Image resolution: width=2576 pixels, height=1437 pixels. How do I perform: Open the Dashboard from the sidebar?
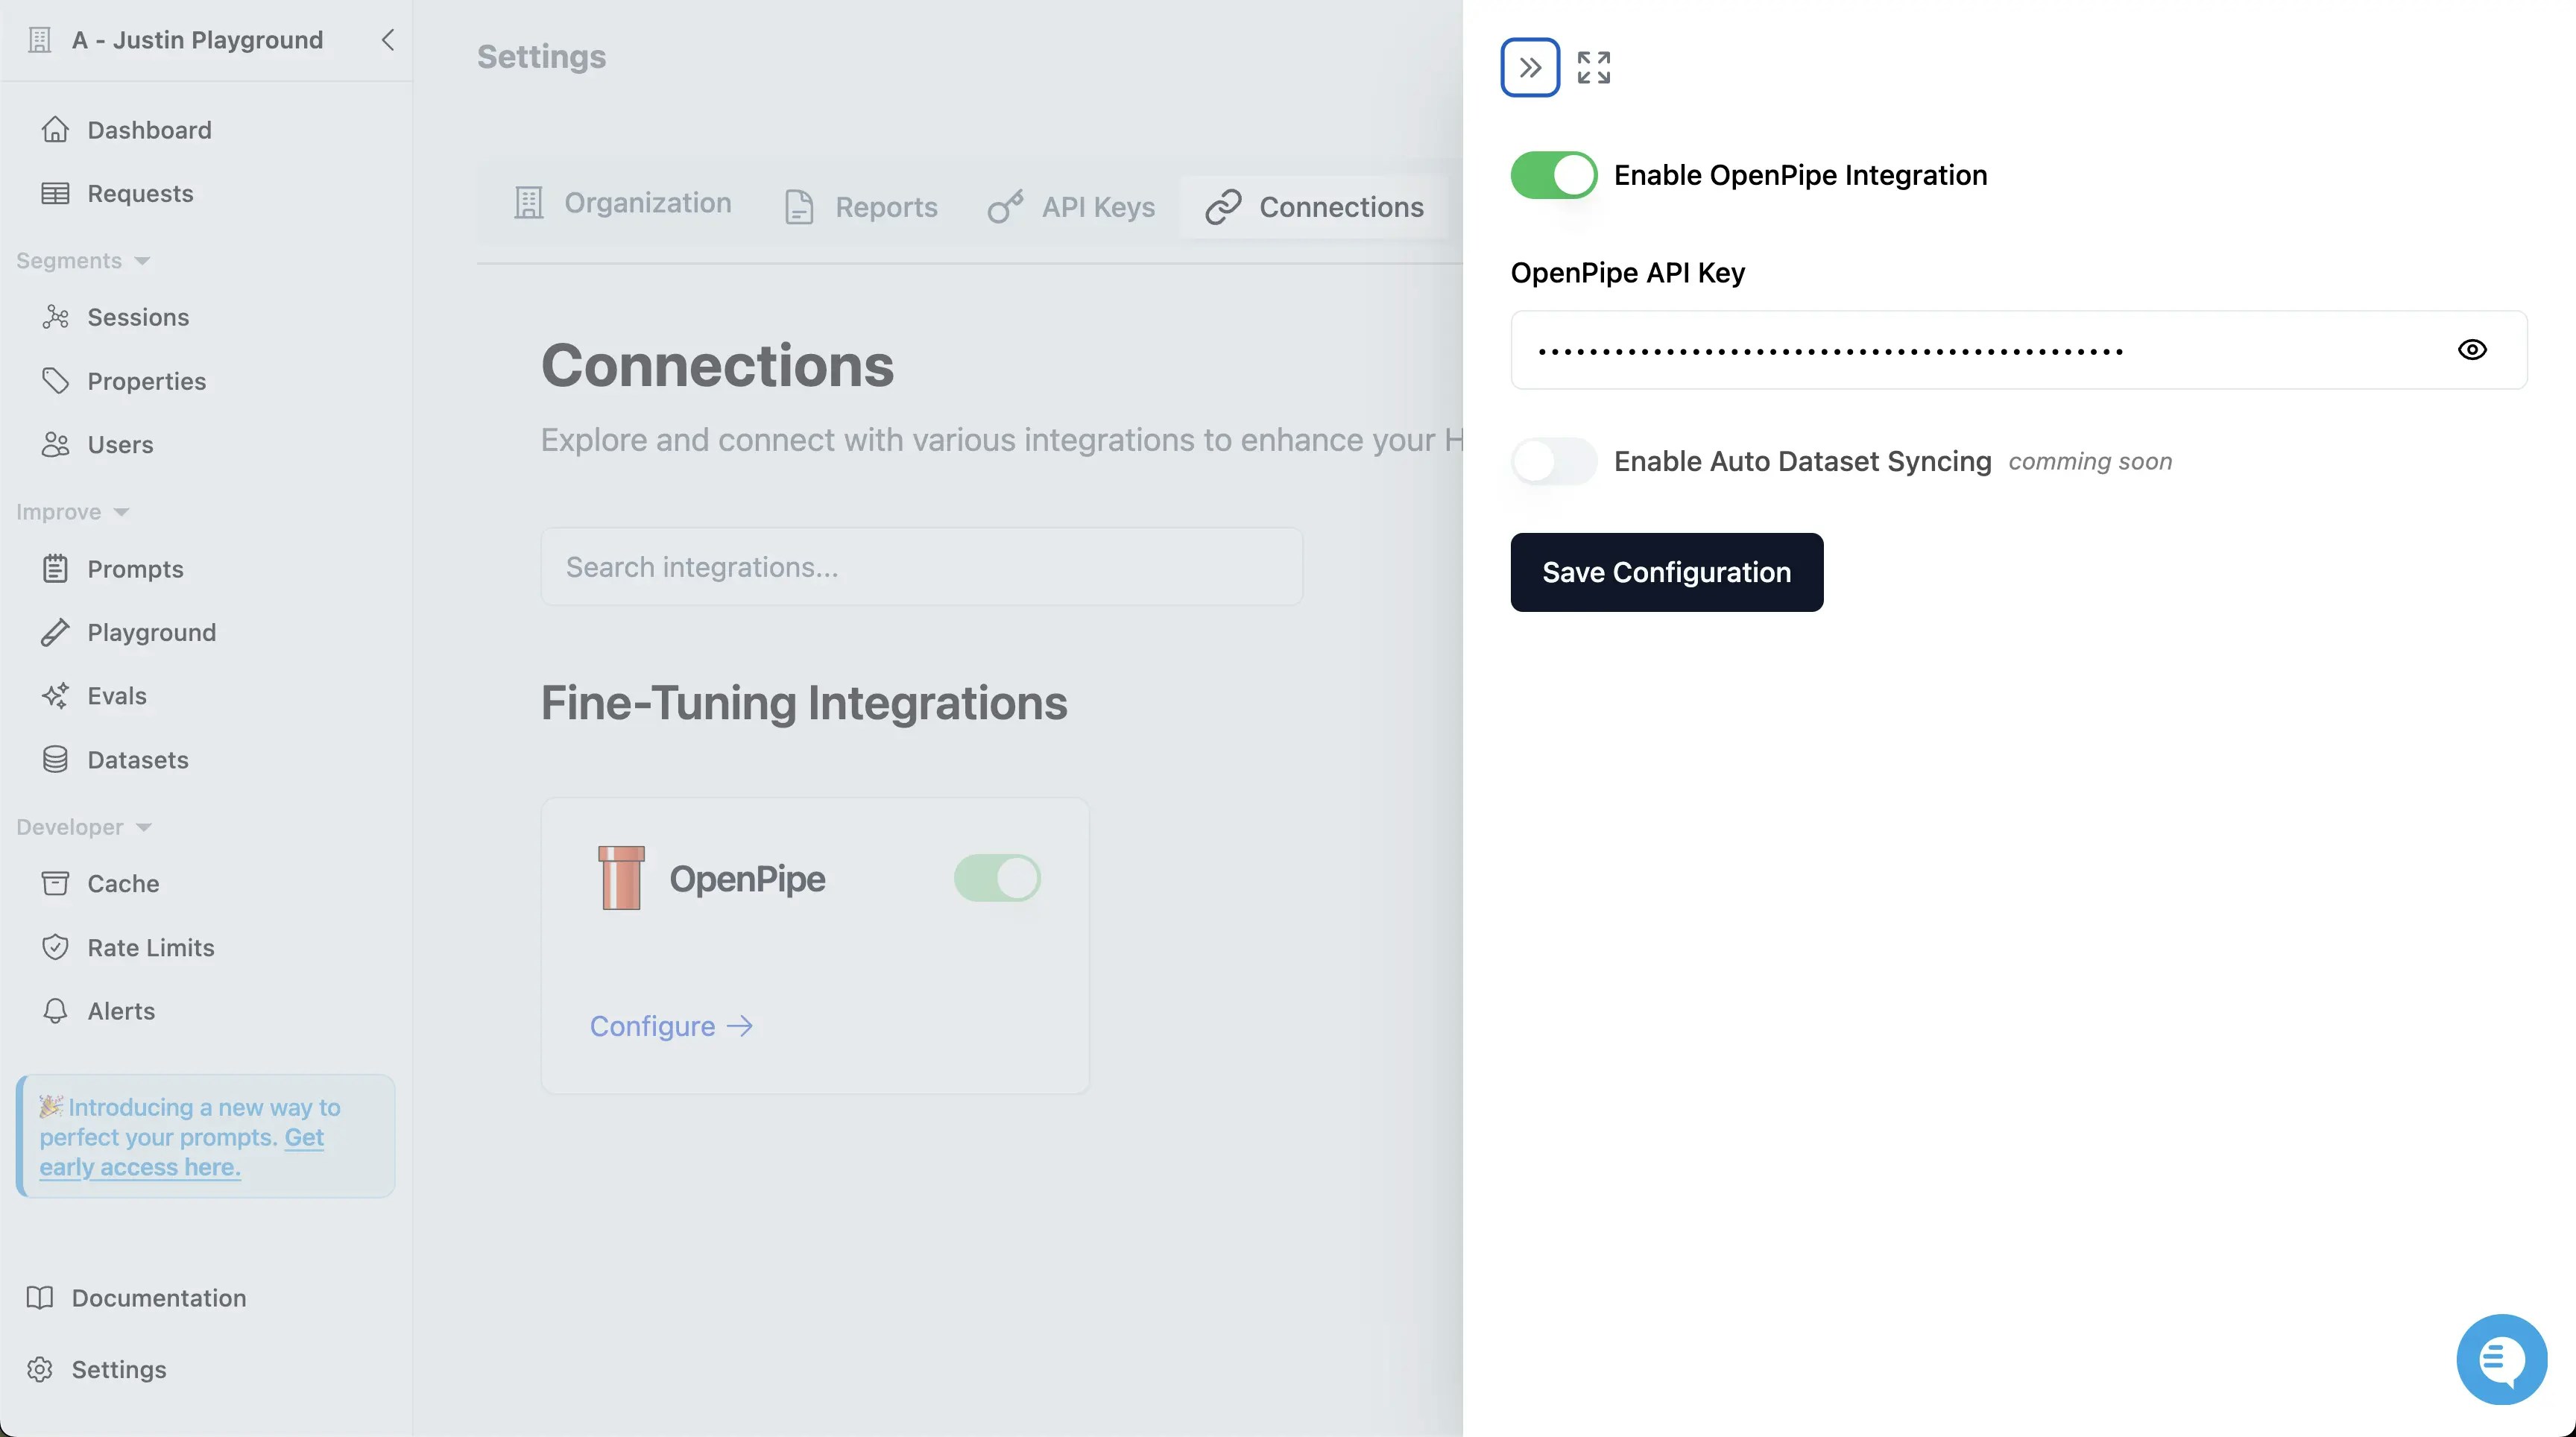coord(149,129)
